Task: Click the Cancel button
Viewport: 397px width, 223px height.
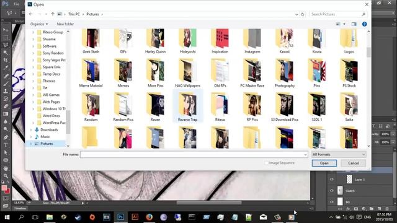Action: [x=353, y=164]
